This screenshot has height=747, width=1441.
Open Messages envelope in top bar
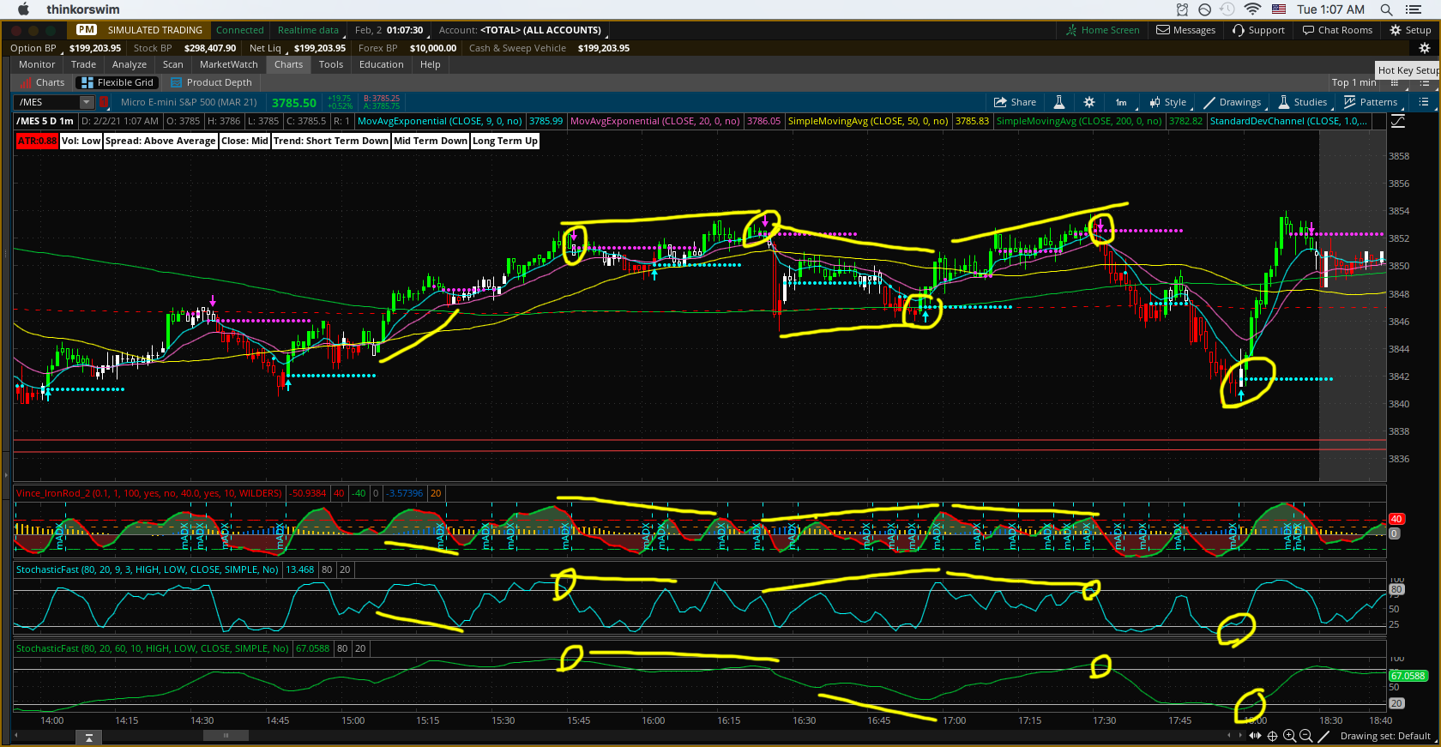(x=1185, y=30)
